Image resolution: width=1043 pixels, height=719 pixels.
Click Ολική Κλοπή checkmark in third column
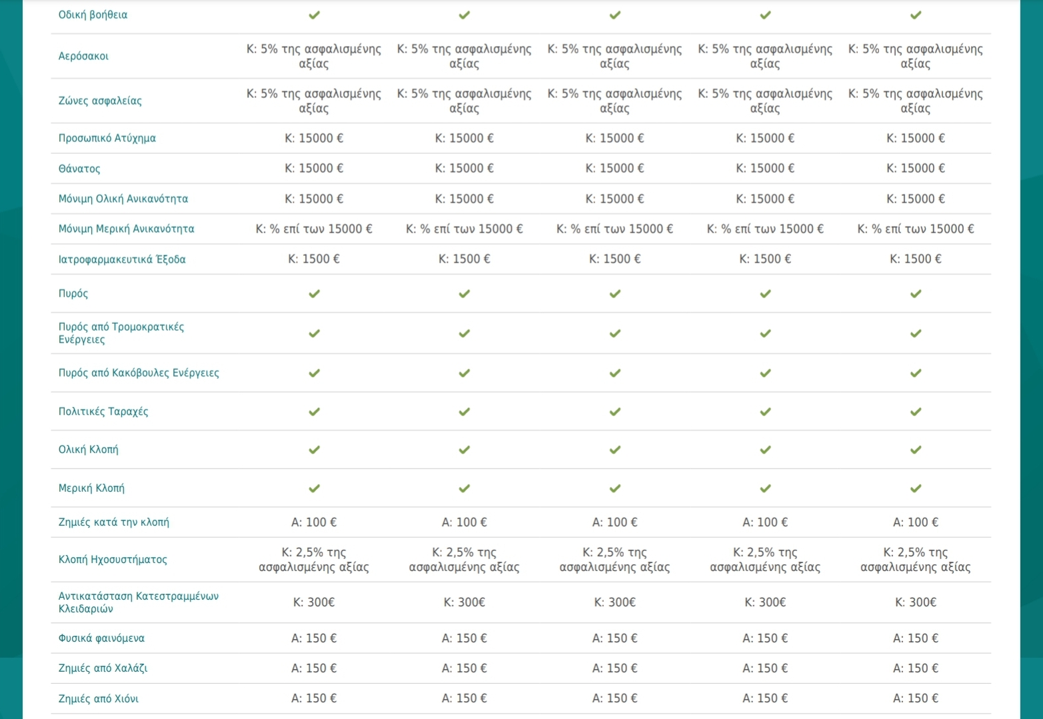click(x=614, y=450)
